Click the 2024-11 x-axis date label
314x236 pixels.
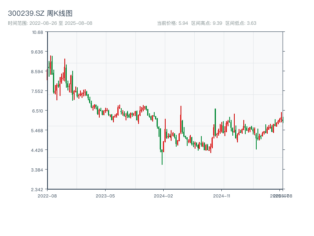pos(222,195)
